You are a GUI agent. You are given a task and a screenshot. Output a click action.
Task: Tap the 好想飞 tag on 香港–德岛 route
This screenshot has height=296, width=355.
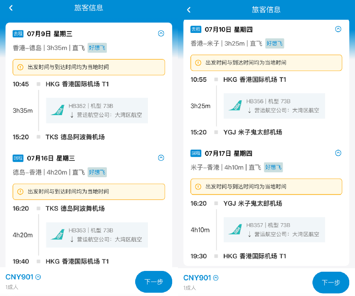[x=97, y=48]
